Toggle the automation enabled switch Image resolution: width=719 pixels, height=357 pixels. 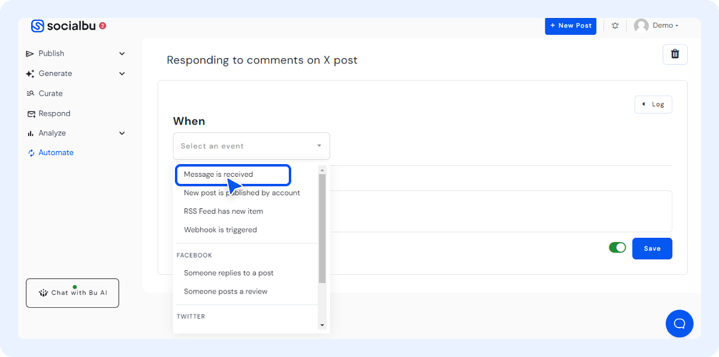[617, 248]
